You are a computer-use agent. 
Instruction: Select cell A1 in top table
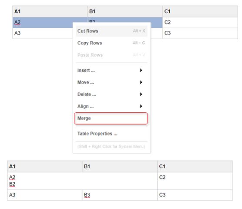click(x=50, y=11)
